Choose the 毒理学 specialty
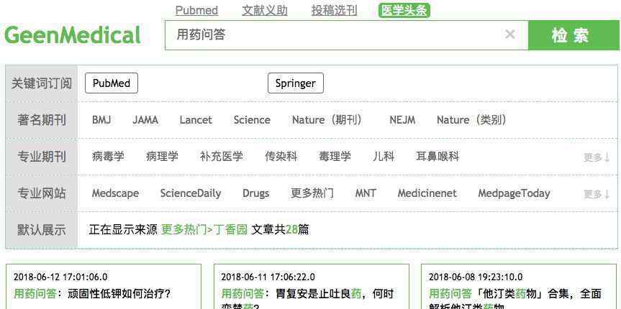 coord(335,156)
